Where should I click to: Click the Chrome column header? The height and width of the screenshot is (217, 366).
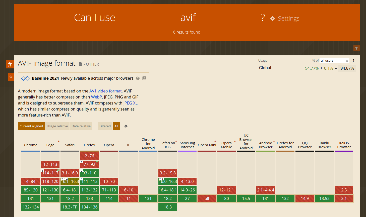pyautogui.click(x=31, y=145)
